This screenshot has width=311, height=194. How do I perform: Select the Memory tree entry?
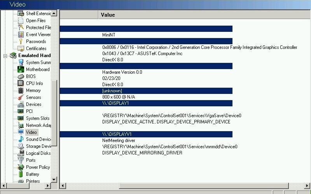(x=33, y=90)
